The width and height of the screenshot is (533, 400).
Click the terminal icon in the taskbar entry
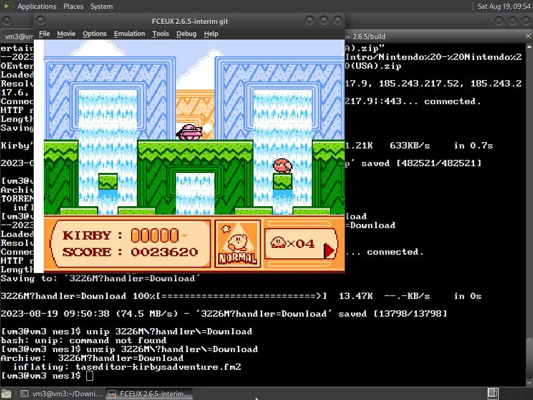pyautogui.click(x=24, y=394)
